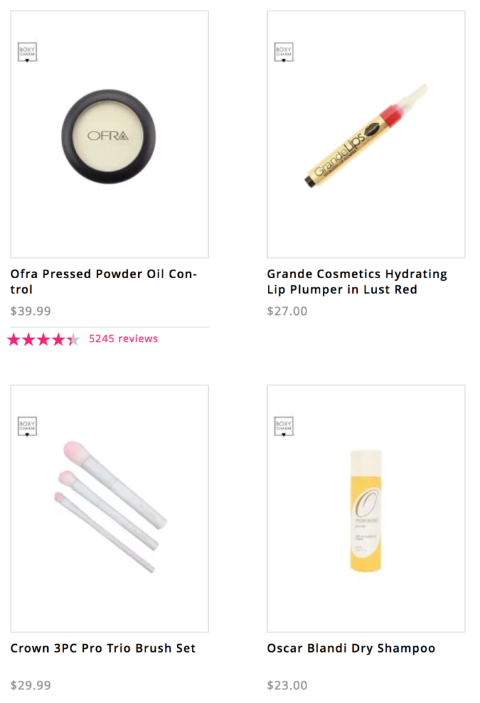This screenshot has width=480, height=703.
Task: Click BoxyCharm badge on Oscar Blandi shampoo card
Action: [284, 426]
